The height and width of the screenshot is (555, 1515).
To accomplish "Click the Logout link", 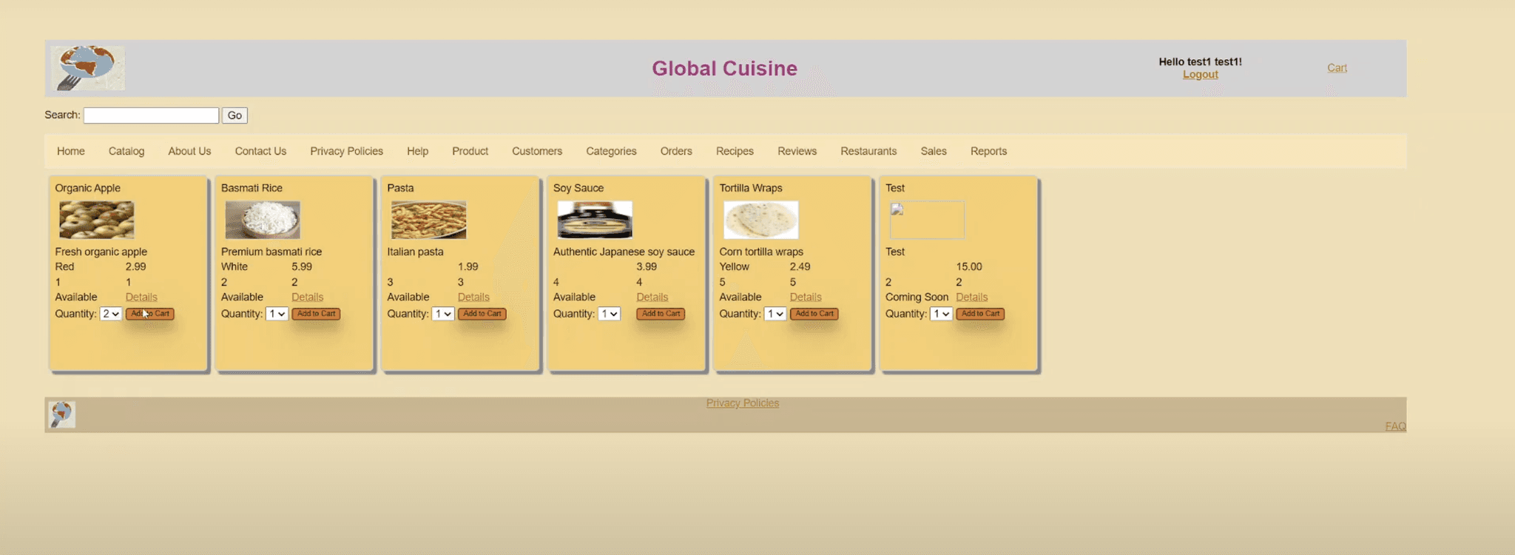I will click(x=1200, y=75).
